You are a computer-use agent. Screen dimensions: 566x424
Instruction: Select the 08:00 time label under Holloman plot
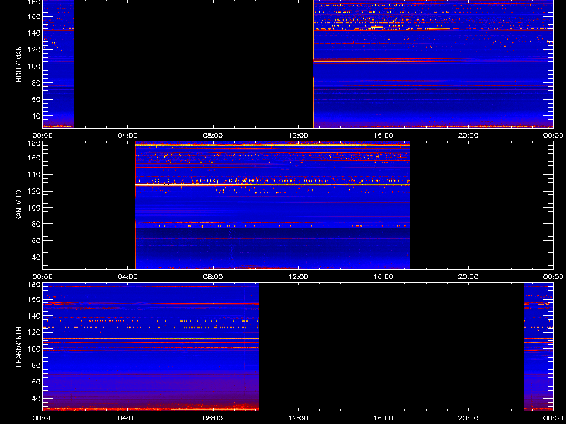pos(213,136)
